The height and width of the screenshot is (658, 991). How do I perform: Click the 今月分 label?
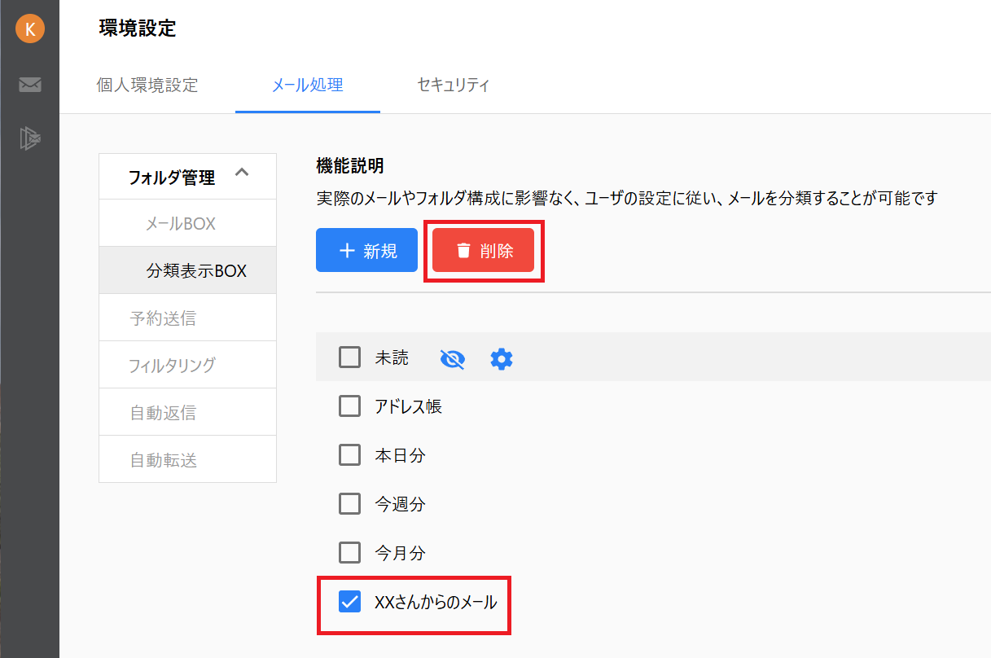(400, 553)
